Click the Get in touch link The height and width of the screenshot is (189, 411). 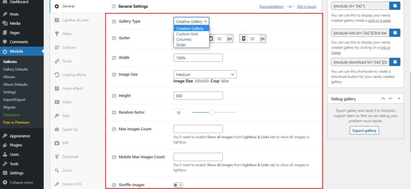pos(307,6)
